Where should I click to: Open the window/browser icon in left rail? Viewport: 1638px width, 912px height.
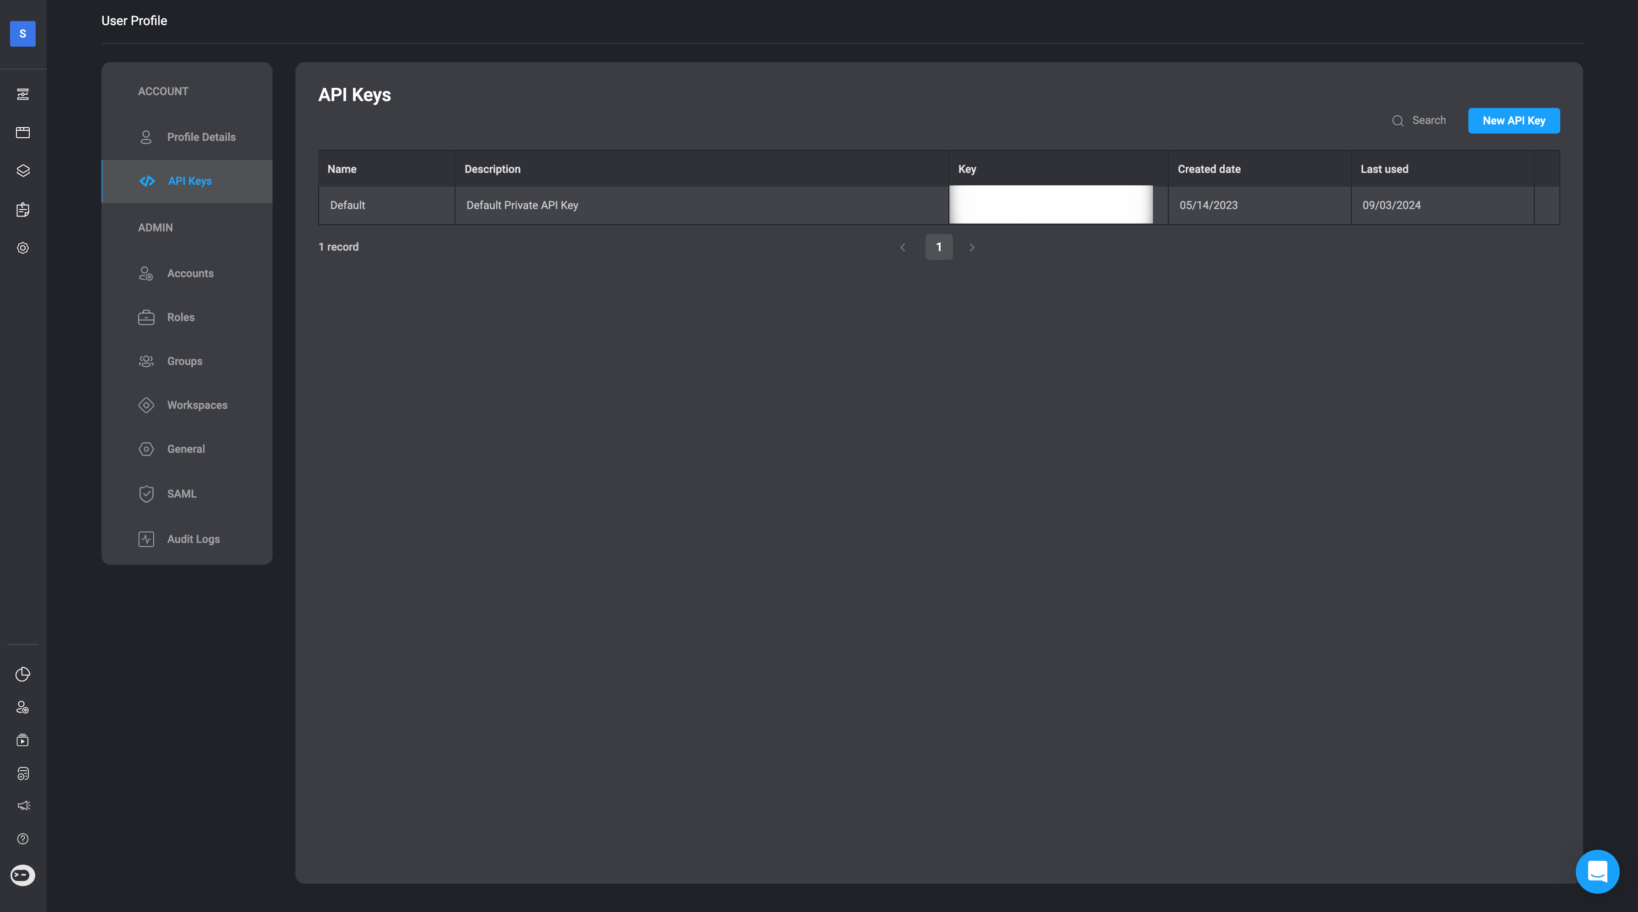coord(23,132)
